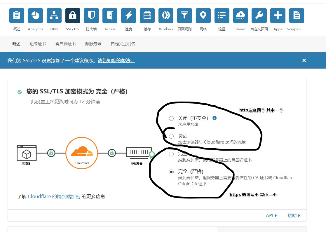326x232 pixels.
Task: Expand the API section
Action: [x=271, y=216]
